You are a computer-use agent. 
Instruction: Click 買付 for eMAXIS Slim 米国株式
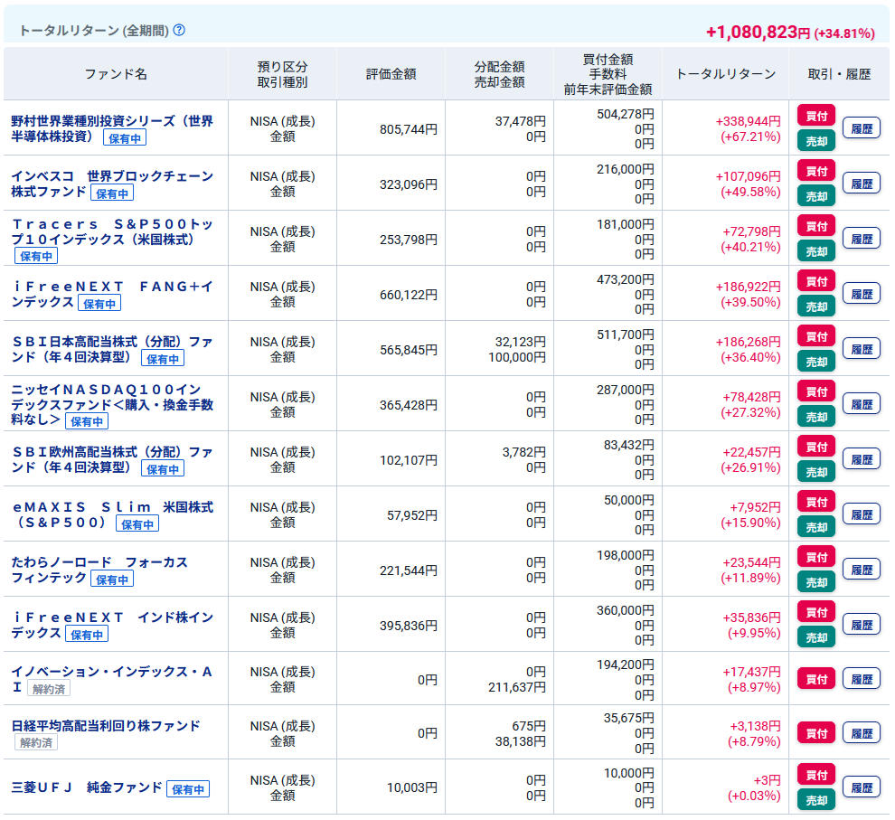[816, 502]
